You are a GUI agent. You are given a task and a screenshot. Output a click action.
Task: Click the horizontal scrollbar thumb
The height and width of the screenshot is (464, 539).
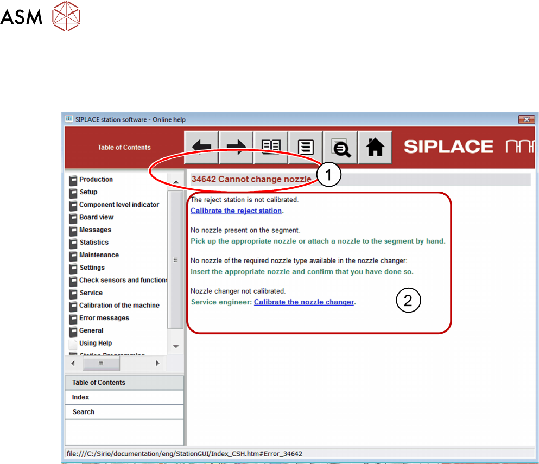pos(101,363)
